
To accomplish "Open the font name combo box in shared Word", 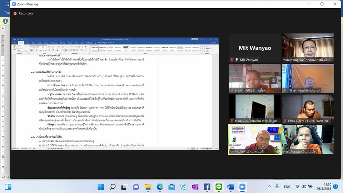I will click(x=36, y=47).
